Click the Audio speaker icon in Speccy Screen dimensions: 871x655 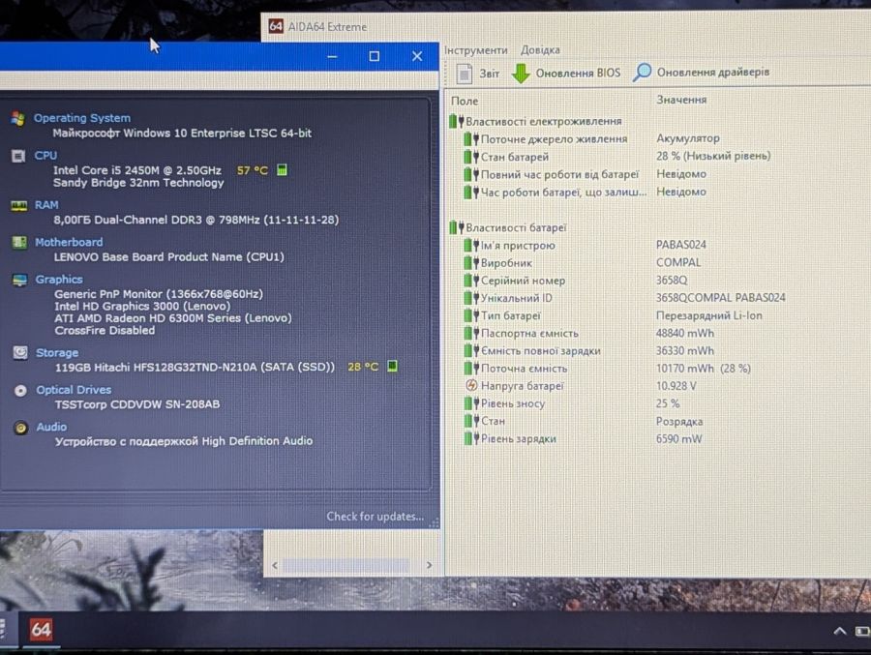pyautogui.click(x=21, y=428)
